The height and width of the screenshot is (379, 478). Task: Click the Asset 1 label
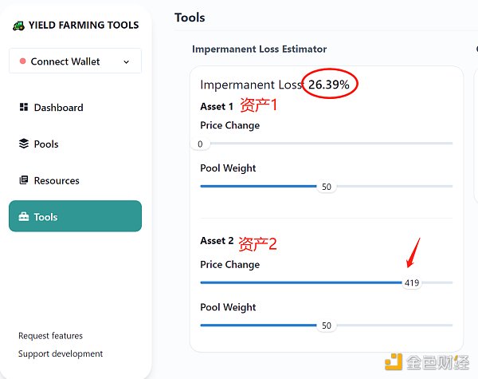click(217, 107)
